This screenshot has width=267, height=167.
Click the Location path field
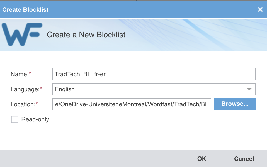pyautogui.click(x=132, y=104)
